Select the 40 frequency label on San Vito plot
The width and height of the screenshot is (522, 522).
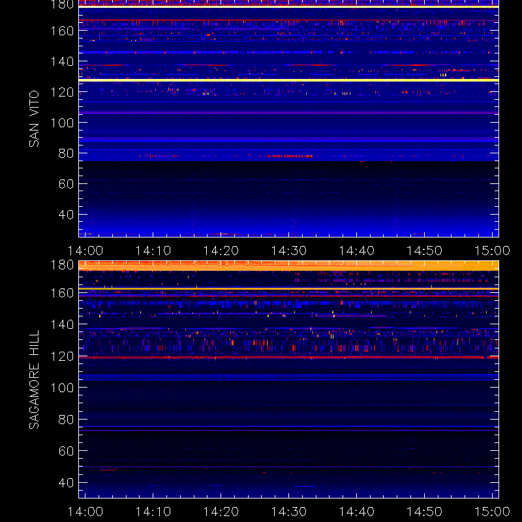pyautogui.click(x=66, y=215)
